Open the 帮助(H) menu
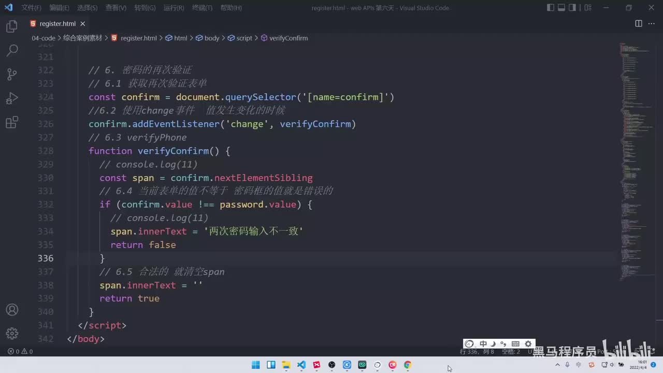This screenshot has width=663, height=373. 231,8
